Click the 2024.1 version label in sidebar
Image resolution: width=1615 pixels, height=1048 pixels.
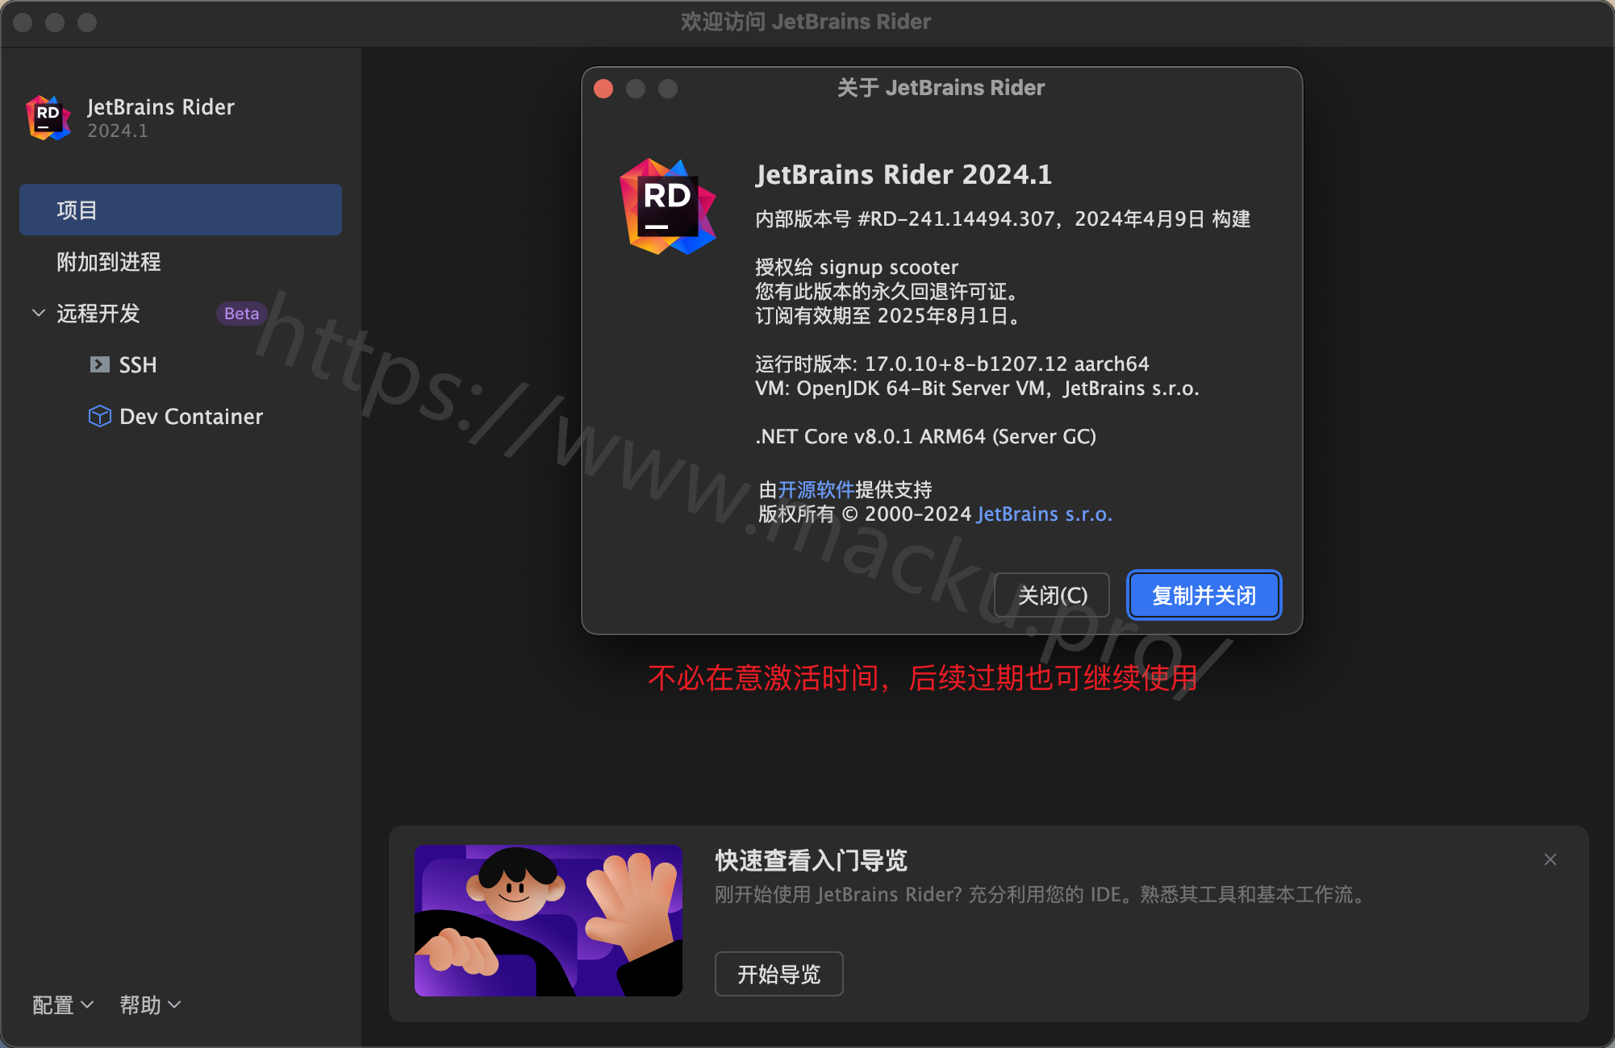point(118,131)
